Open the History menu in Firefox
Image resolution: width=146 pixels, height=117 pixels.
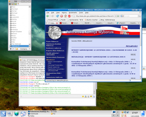(x=64, y=13)
